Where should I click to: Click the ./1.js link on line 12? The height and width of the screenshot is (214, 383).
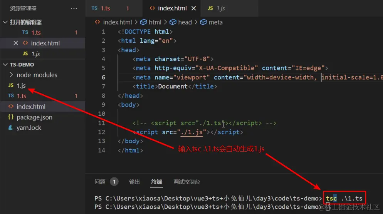pos(191,132)
